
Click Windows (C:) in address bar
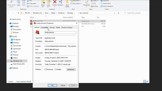(37, 13)
